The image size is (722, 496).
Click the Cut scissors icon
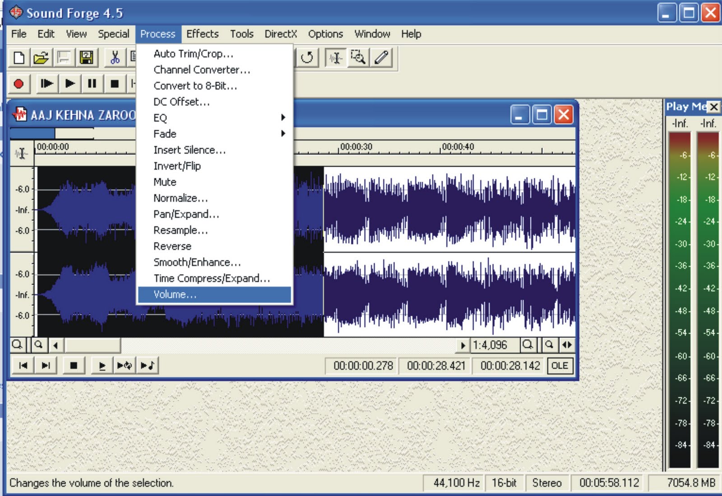(115, 57)
